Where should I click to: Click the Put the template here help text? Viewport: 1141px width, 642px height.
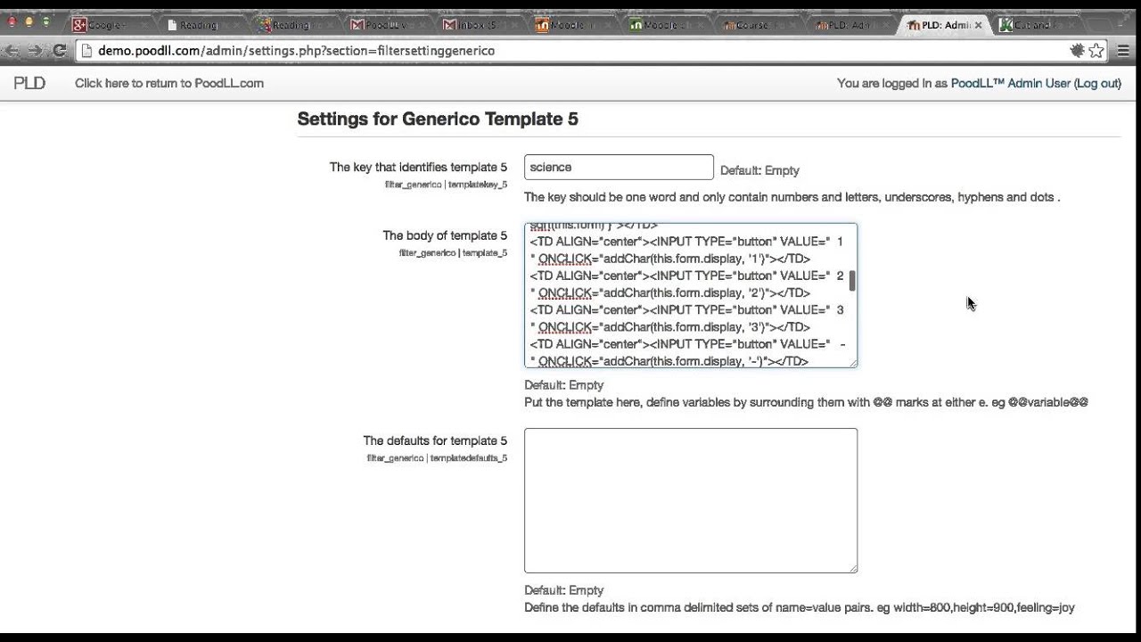[806, 402]
